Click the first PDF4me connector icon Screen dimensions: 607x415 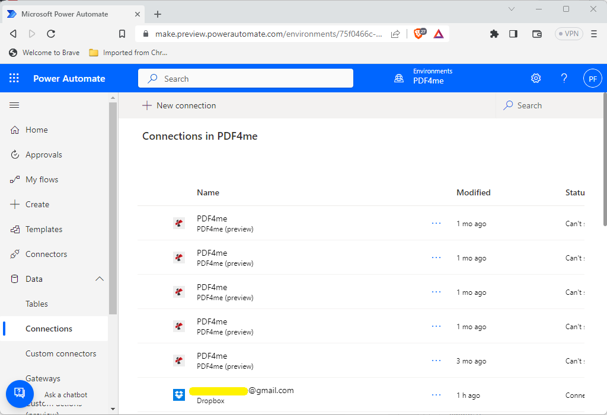click(x=179, y=223)
